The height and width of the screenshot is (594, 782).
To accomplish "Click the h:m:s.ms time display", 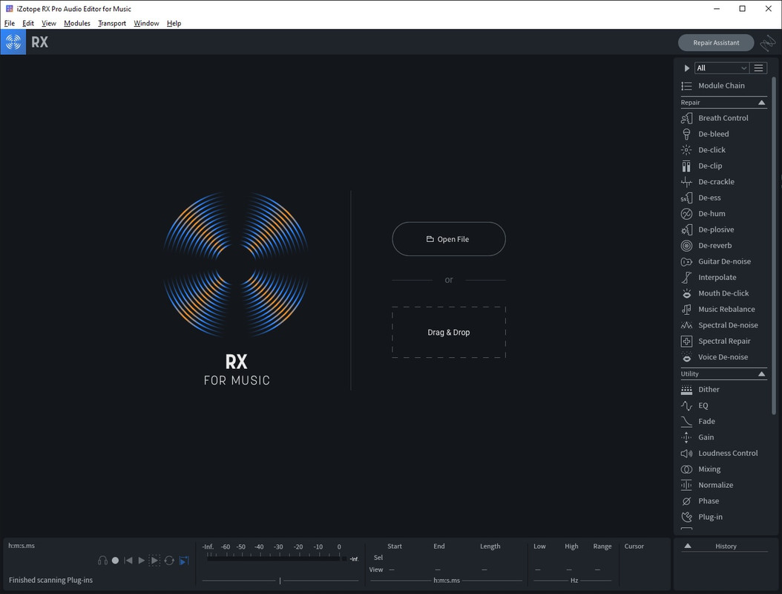I will [22, 546].
